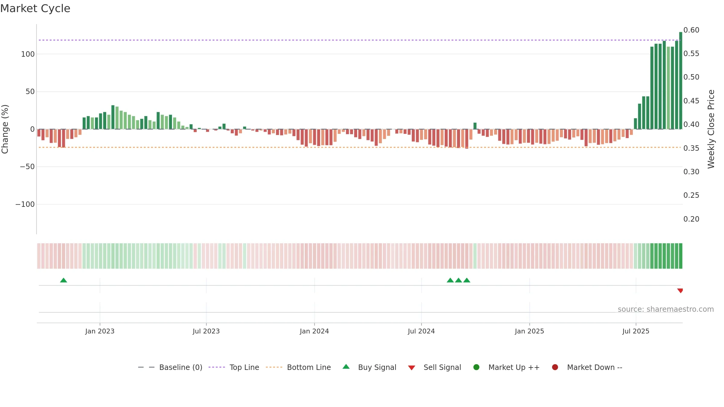The height and width of the screenshot is (407, 724).
Task: Click the 0.35 tick on right axis
Action: (x=691, y=148)
